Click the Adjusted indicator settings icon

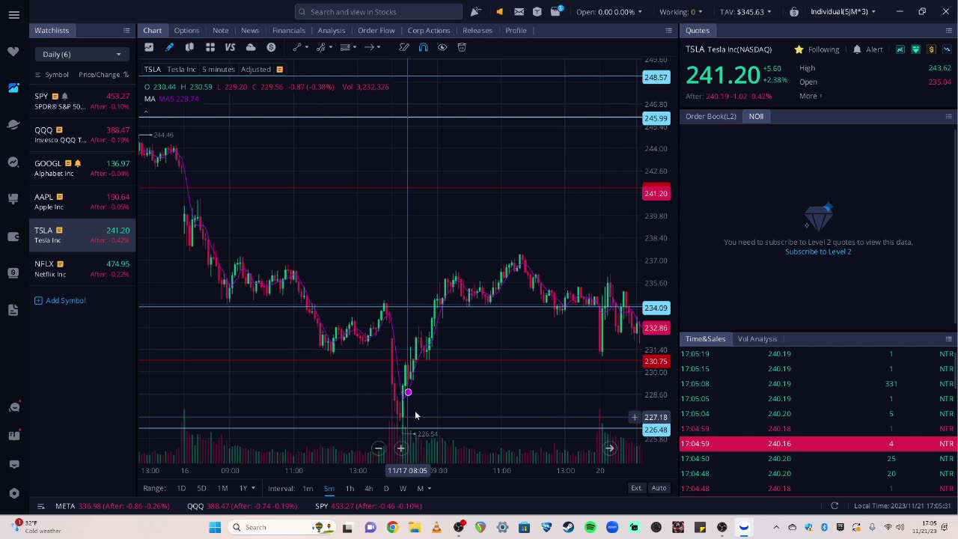tap(279, 70)
